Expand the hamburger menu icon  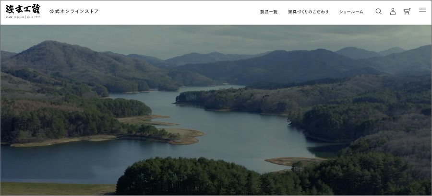pos(422,10)
